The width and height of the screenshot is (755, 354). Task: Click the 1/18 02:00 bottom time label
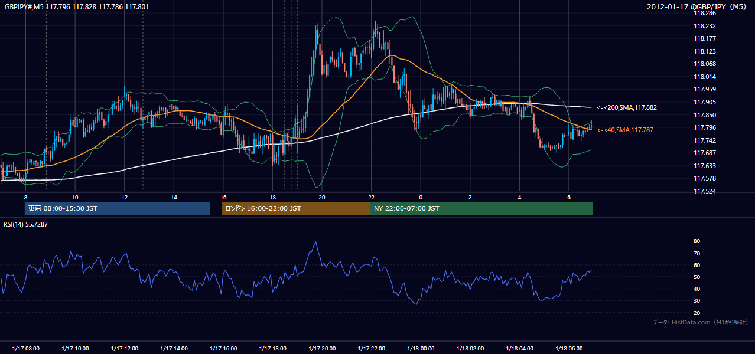click(x=470, y=349)
